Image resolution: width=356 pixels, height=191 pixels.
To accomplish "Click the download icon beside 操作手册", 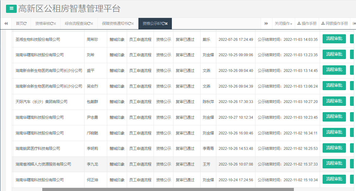I will (x=298, y=23).
